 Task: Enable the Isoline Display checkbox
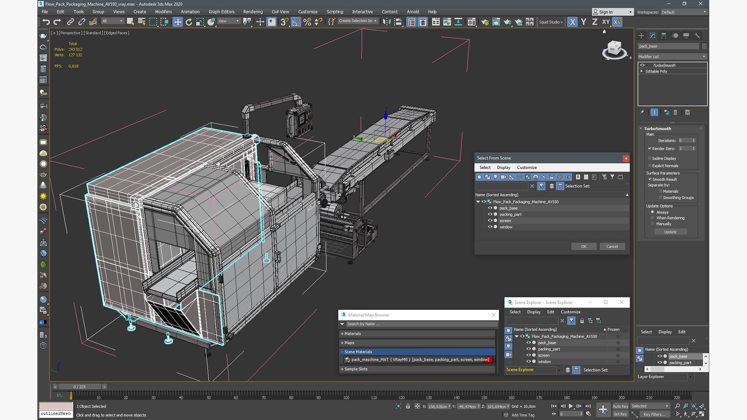(x=650, y=158)
